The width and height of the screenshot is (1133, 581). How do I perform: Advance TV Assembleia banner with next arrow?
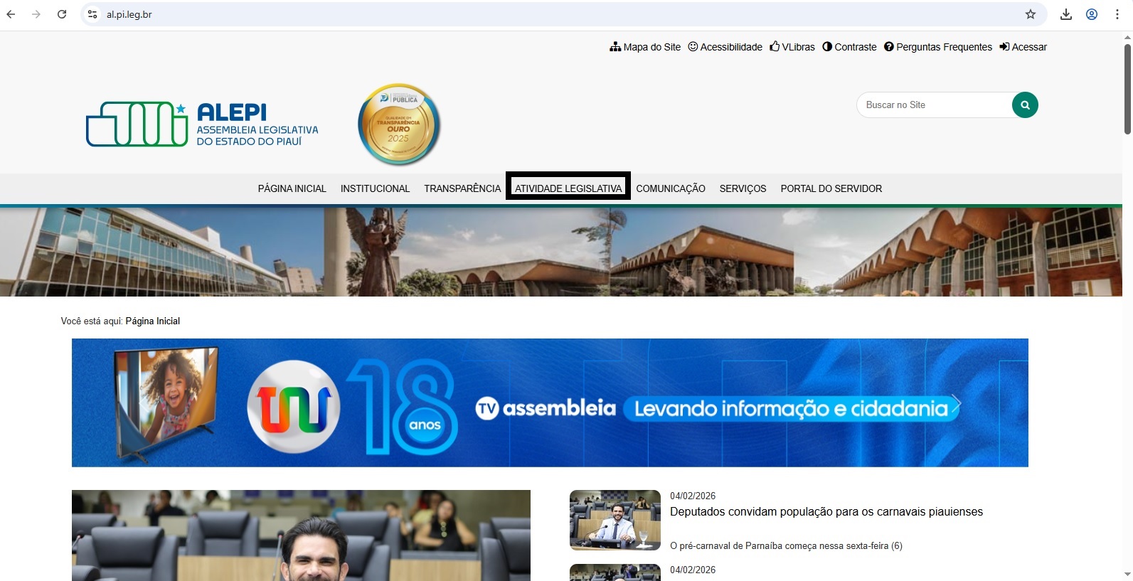[x=955, y=403]
